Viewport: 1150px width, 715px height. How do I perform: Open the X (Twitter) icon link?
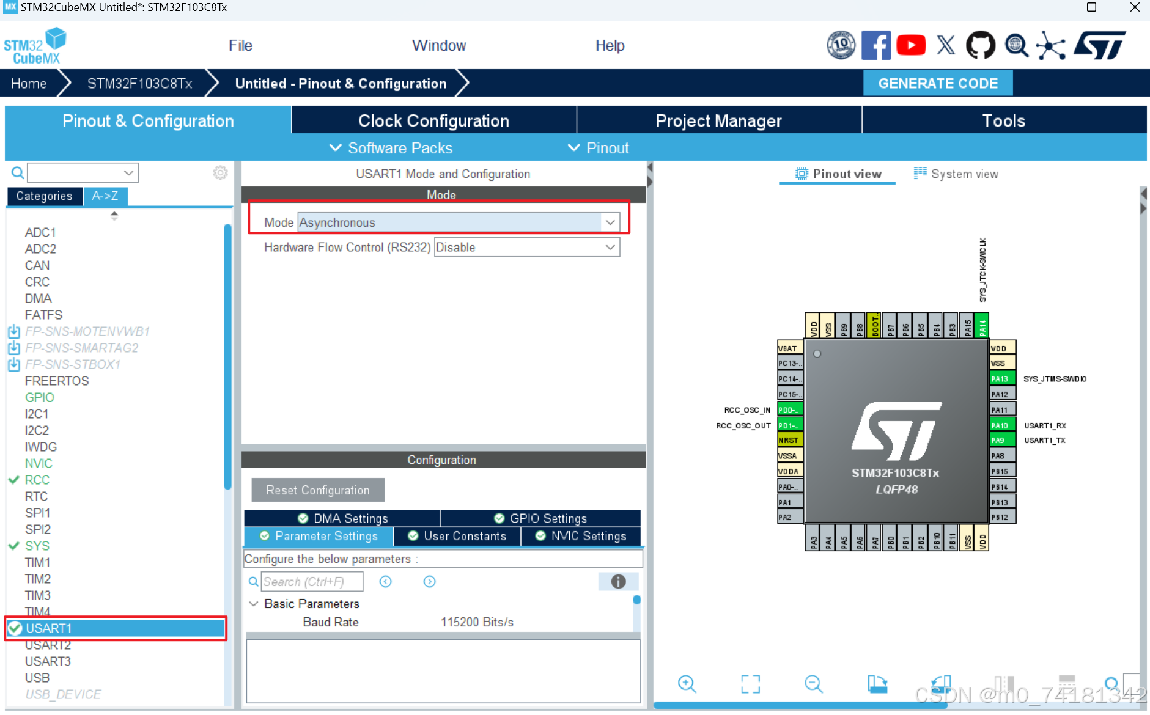tap(946, 45)
